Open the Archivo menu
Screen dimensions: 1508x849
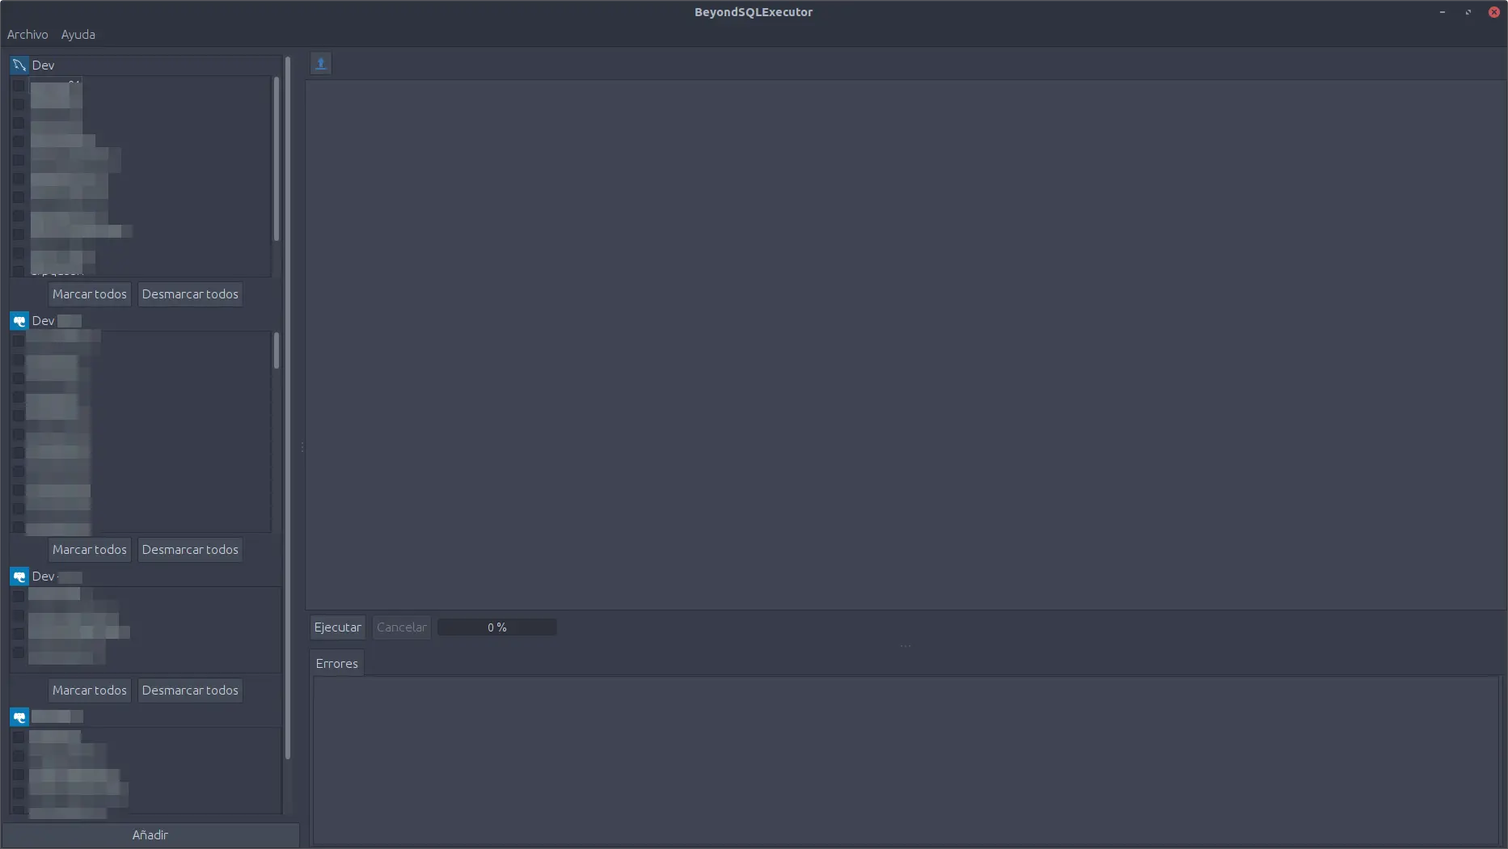(27, 35)
